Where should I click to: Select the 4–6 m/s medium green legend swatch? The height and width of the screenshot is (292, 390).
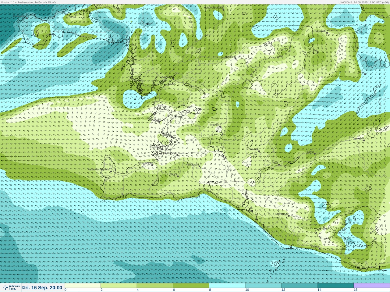point(155,286)
